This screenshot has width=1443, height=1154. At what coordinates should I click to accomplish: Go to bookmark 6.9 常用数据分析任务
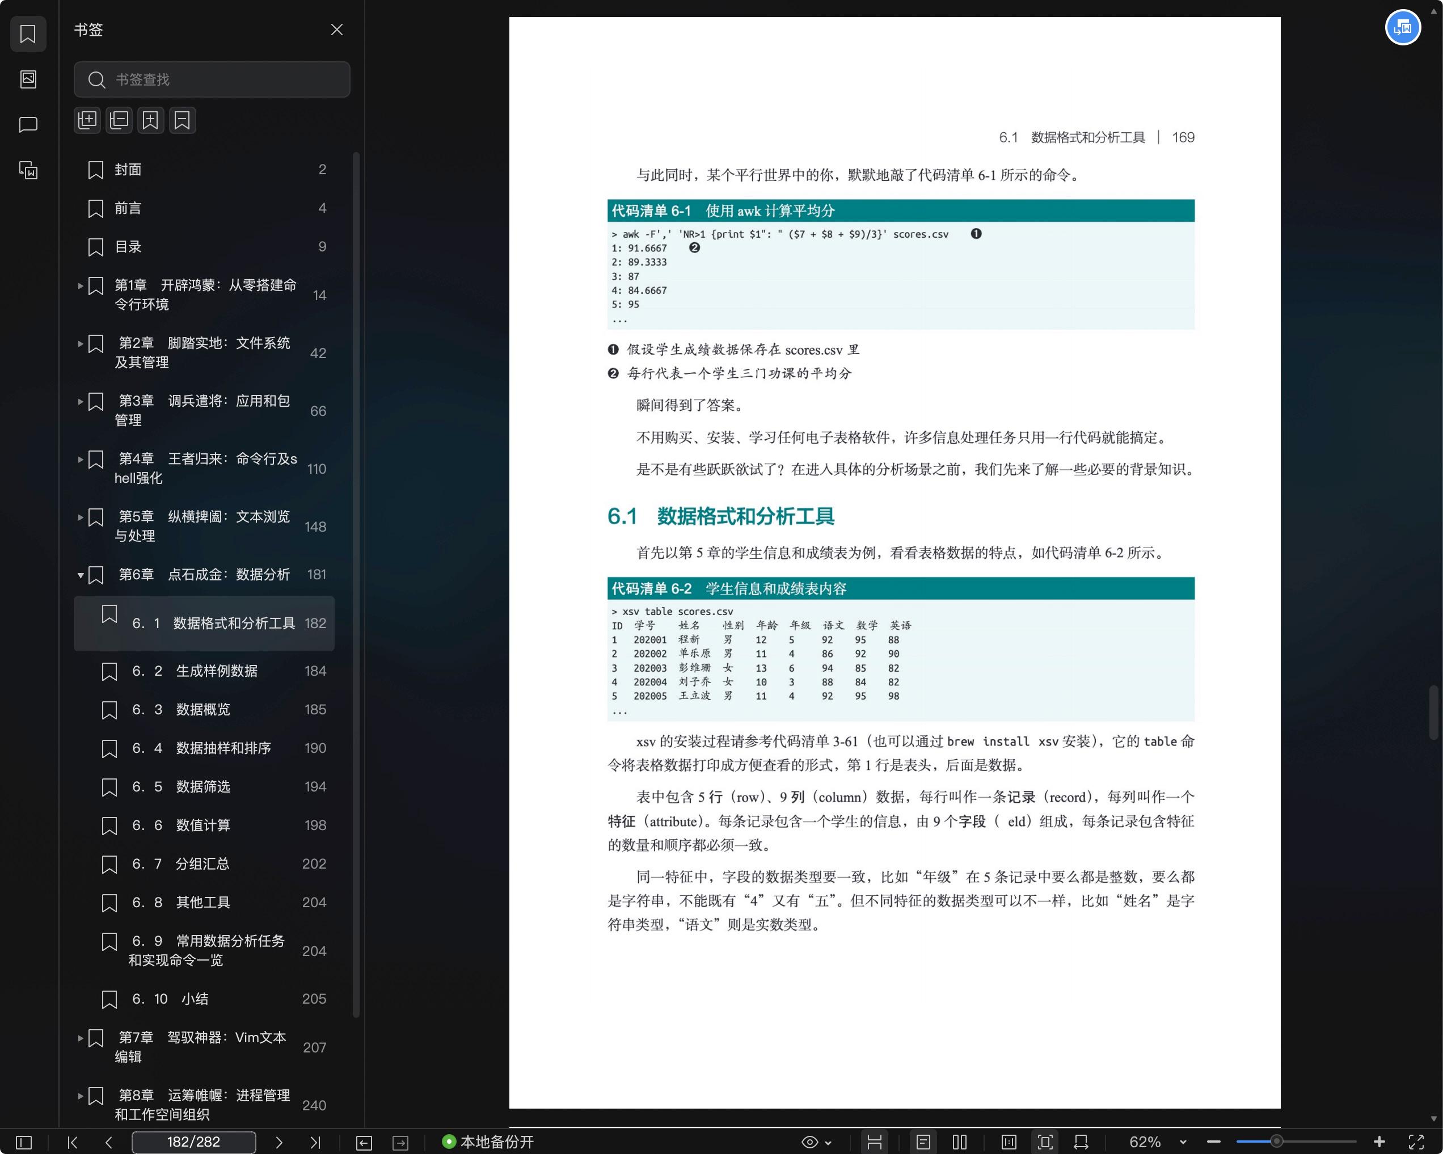click(x=204, y=950)
